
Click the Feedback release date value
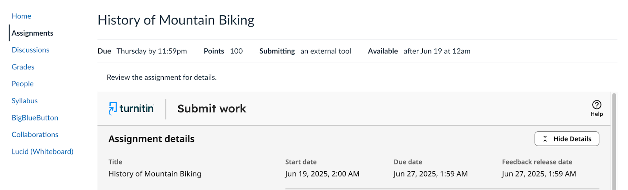pyautogui.click(x=539, y=174)
